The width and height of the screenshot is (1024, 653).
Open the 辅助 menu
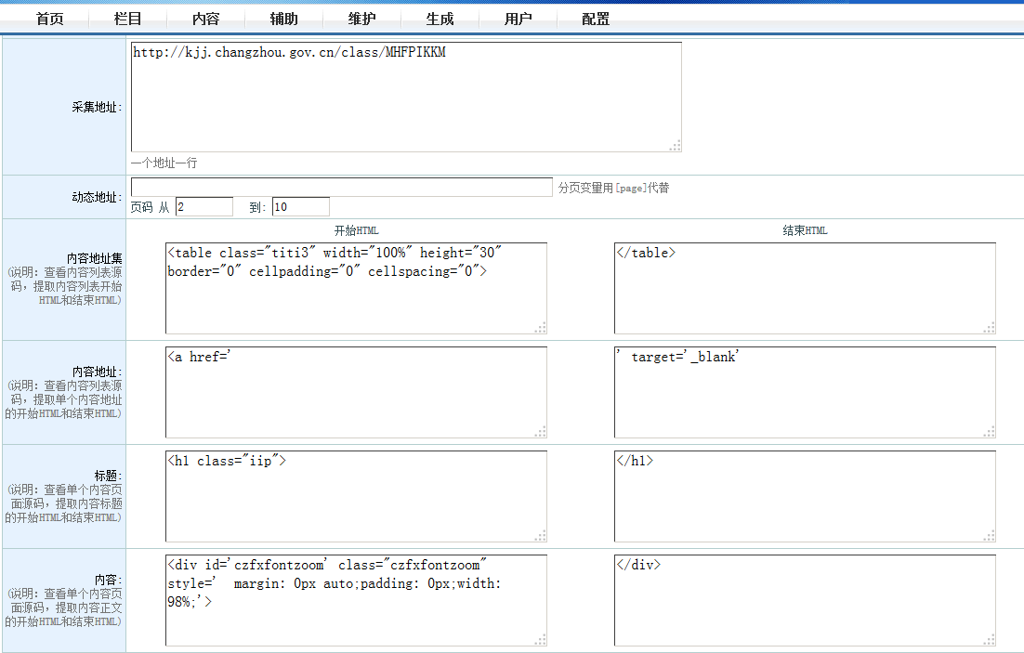click(283, 19)
